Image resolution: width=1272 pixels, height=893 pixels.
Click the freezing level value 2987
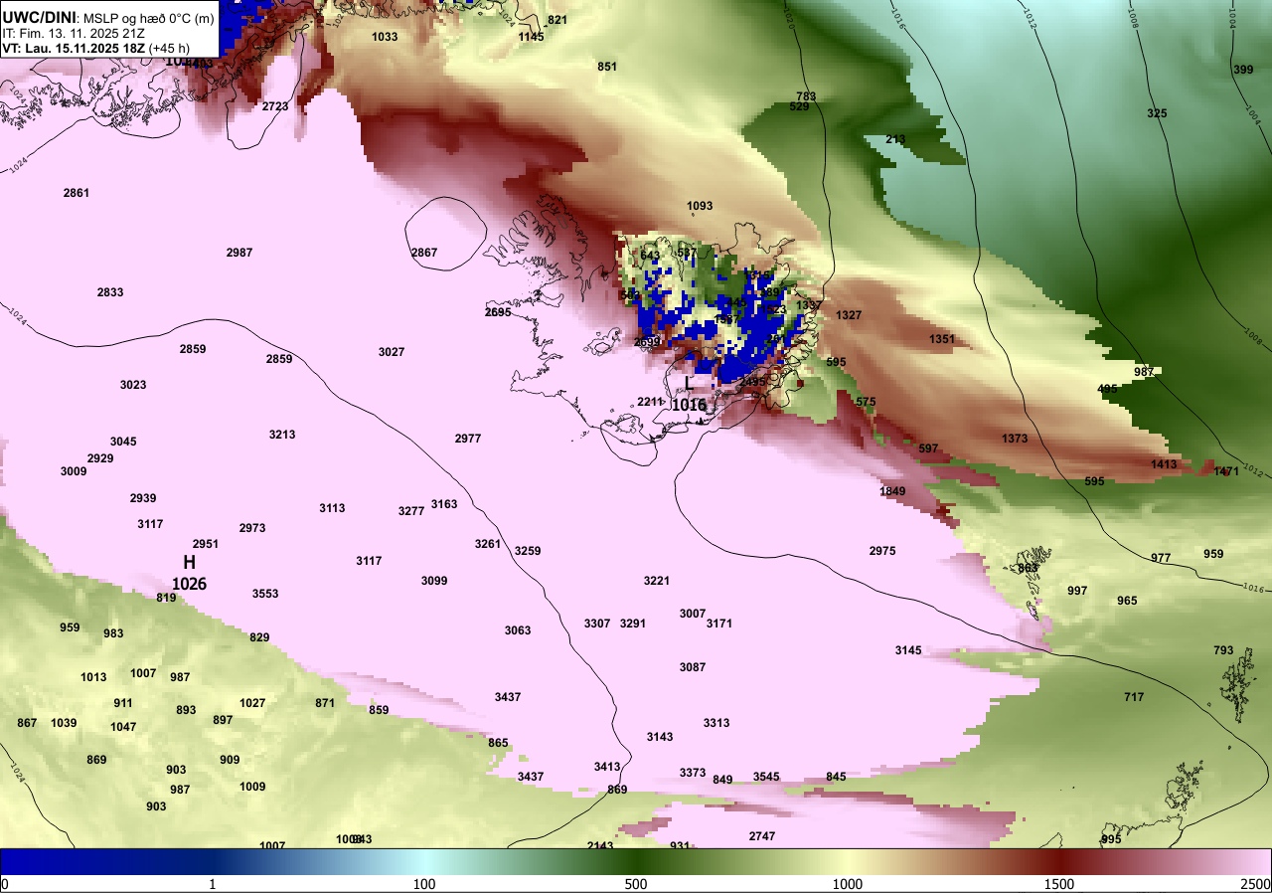pos(238,253)
